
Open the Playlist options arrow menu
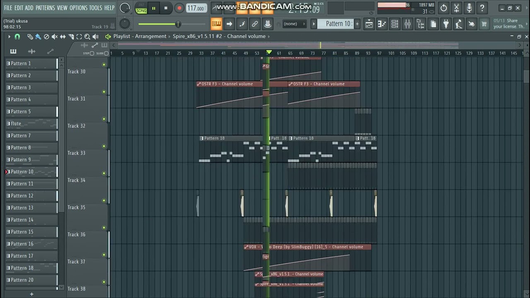(9, 37)
